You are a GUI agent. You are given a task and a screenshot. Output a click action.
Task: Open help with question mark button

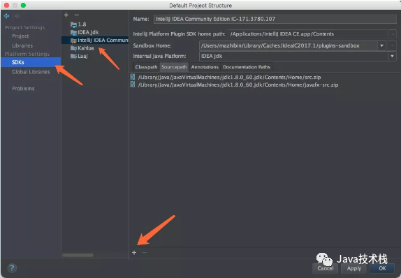coord(12,268)
